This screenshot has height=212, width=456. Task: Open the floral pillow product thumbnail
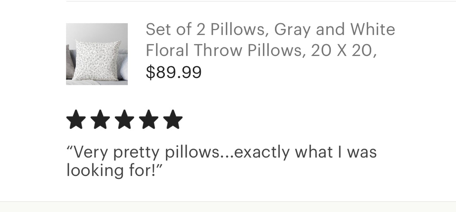(x=97, y=54)
